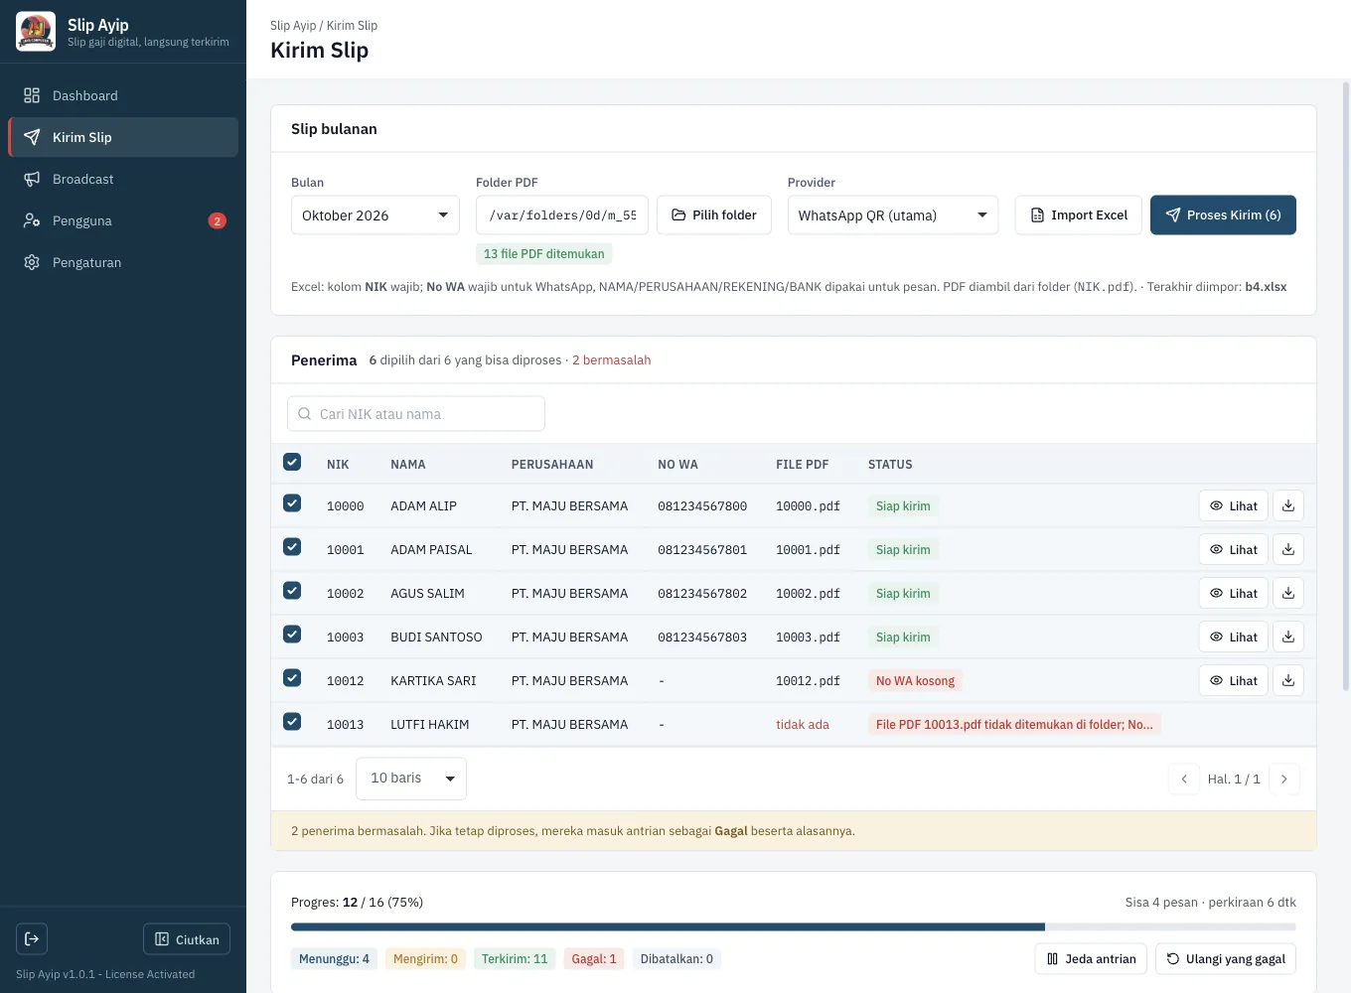
Task: Go to next page of recipients
Action: coord(1284,780)
